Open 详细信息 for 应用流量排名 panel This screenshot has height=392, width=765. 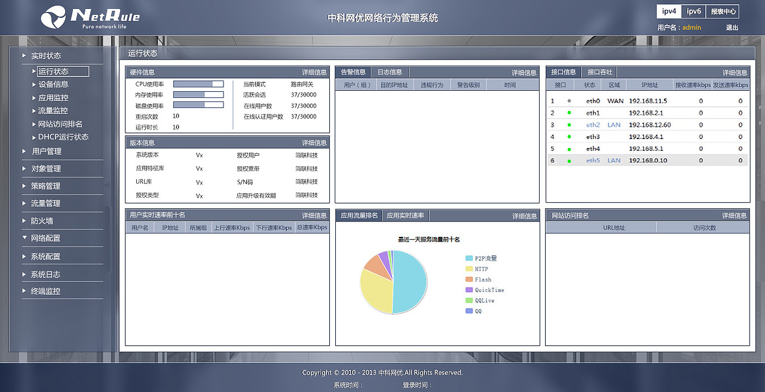(525, 216)
